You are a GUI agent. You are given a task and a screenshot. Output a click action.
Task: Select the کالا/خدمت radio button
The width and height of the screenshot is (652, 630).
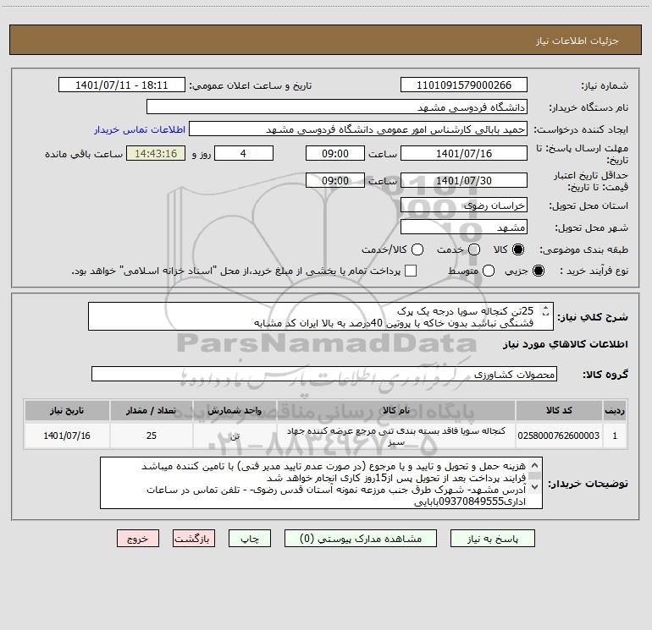point(417,249)
